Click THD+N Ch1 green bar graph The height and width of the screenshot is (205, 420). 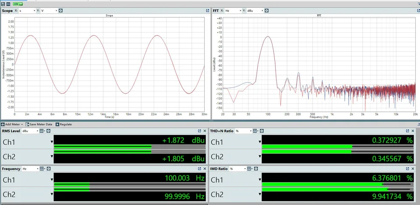click(x=307, y=147)
